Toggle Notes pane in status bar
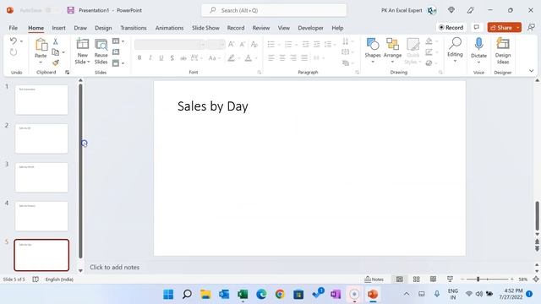Image resolution: width=541 pixels, height=304 pixels. click(x=374, y=280)
